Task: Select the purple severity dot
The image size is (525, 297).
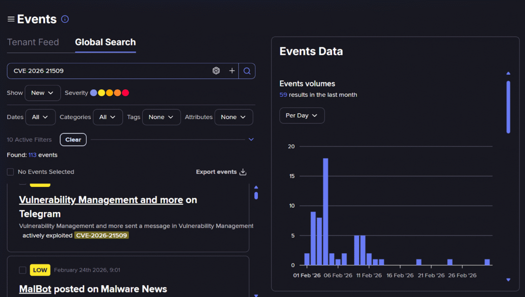Action: [93, 93]
